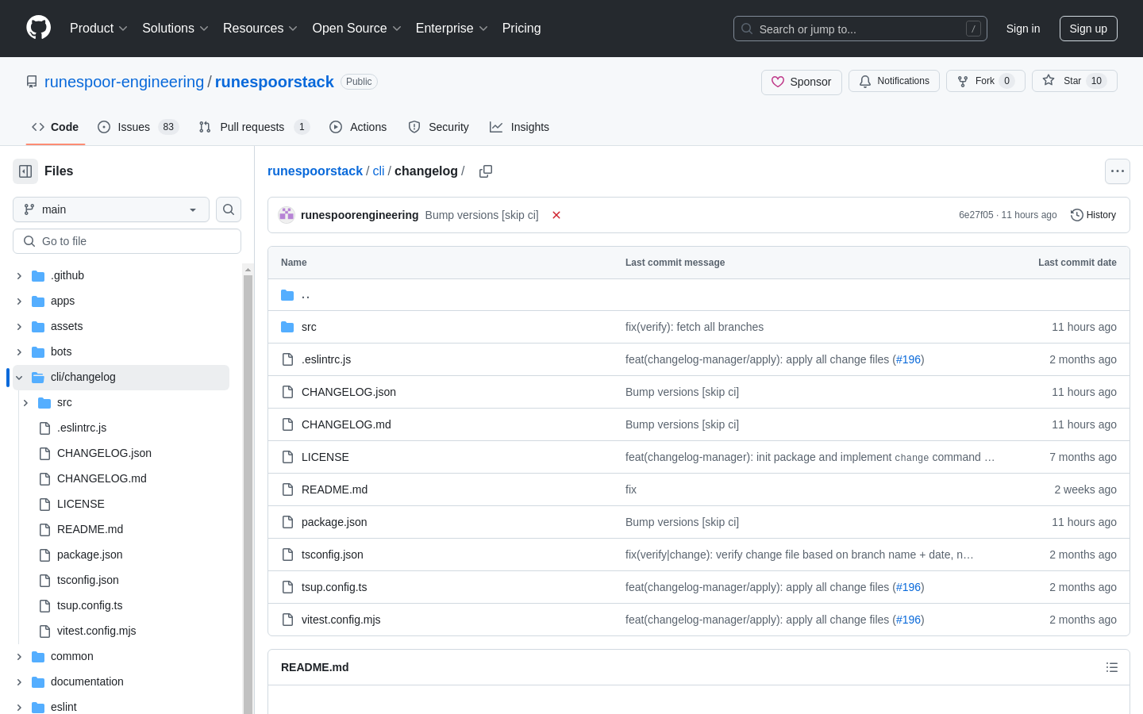Open the Pull requests tab

tap(254, 127)
